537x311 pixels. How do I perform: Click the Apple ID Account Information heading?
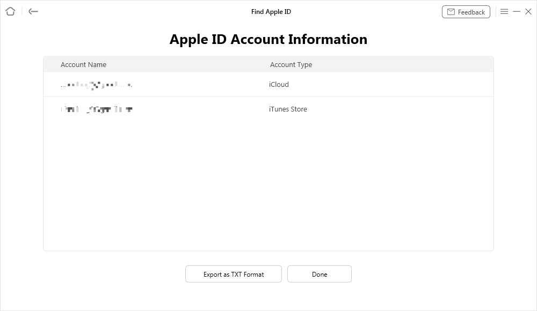tap(268, 39)
